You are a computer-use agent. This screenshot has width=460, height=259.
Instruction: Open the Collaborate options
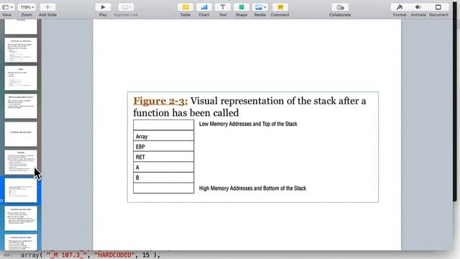(x=340, y=7)
